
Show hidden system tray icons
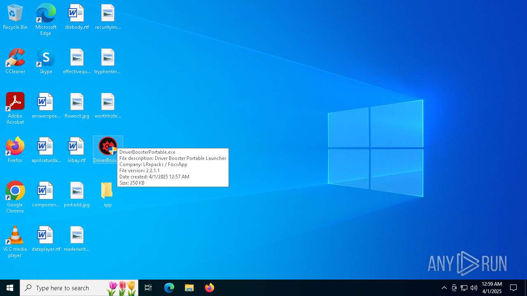pyautogui.click(x=444, y=288)
